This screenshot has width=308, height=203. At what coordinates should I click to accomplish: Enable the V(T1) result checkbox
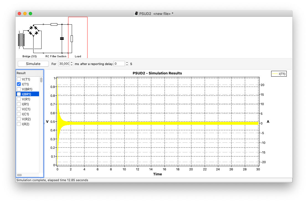point(19,79)
